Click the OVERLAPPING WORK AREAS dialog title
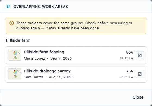The height and width of the screenshot is (106, 152). tap(40, 7)
